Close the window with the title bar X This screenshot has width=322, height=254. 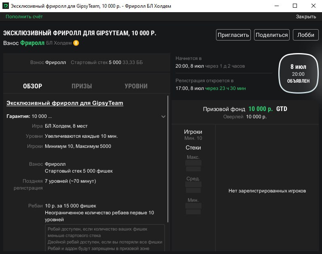click(x=314, y=6)
